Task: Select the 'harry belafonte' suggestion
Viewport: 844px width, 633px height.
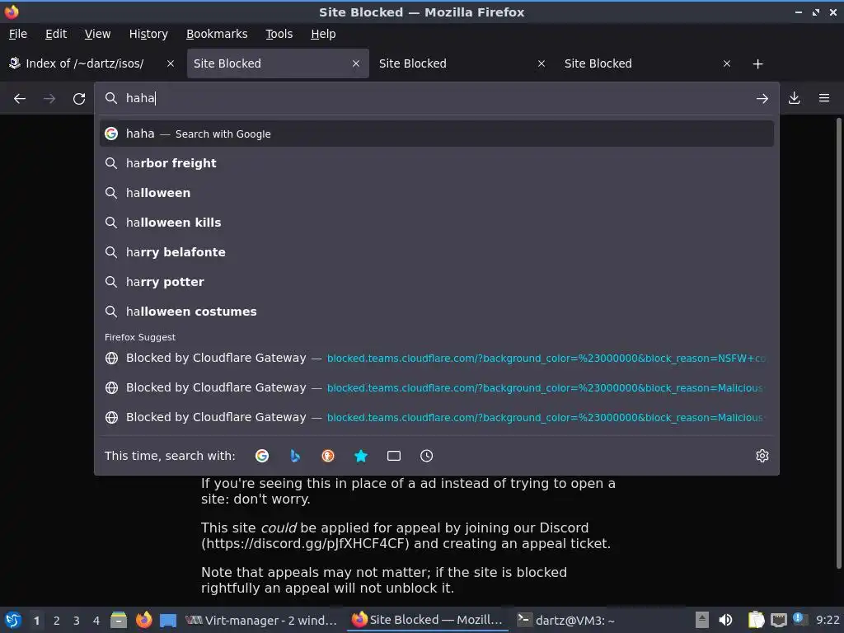Action: click(x=437, y=252)
